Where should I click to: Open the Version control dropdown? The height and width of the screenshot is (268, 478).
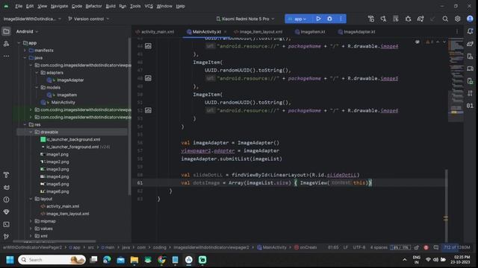(88, 19)
